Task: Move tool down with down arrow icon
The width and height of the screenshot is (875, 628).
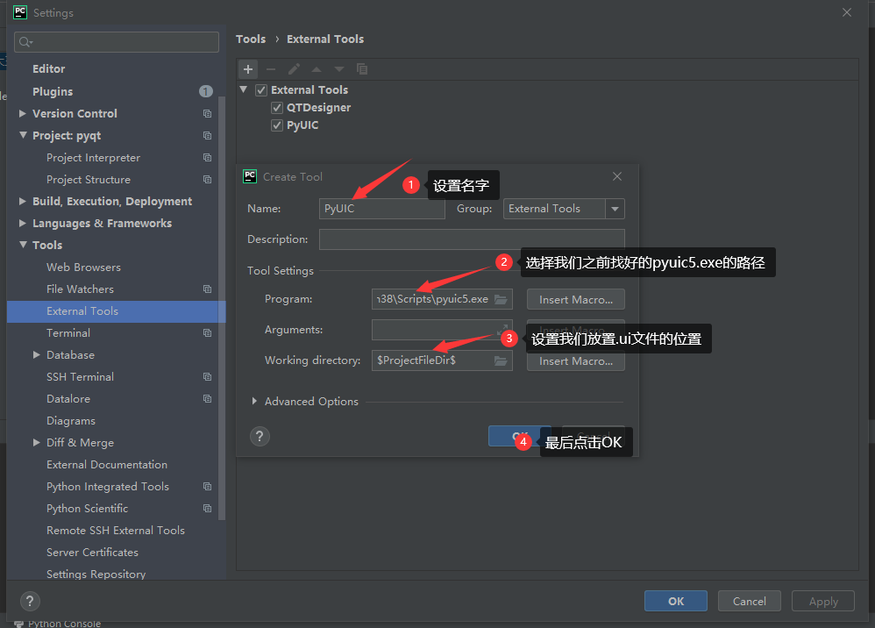Action: point(339,69)
